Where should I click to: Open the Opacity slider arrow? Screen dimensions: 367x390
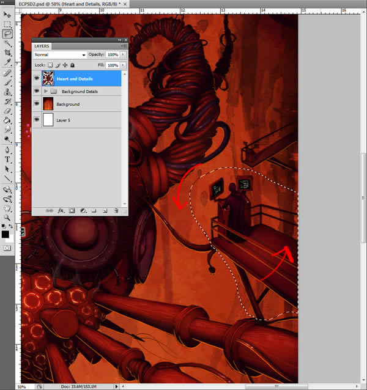(123, 54)
